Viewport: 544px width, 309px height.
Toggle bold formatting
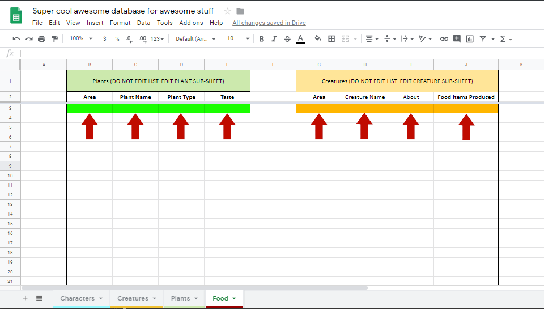261,39
